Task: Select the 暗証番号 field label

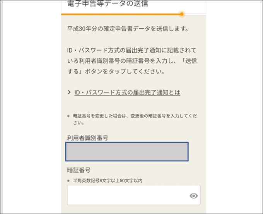Action: [79, 170]
